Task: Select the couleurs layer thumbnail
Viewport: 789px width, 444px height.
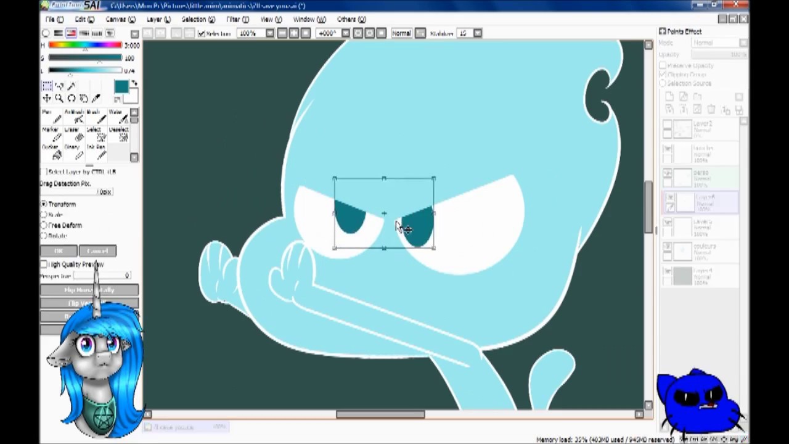Action: (682, 250)
